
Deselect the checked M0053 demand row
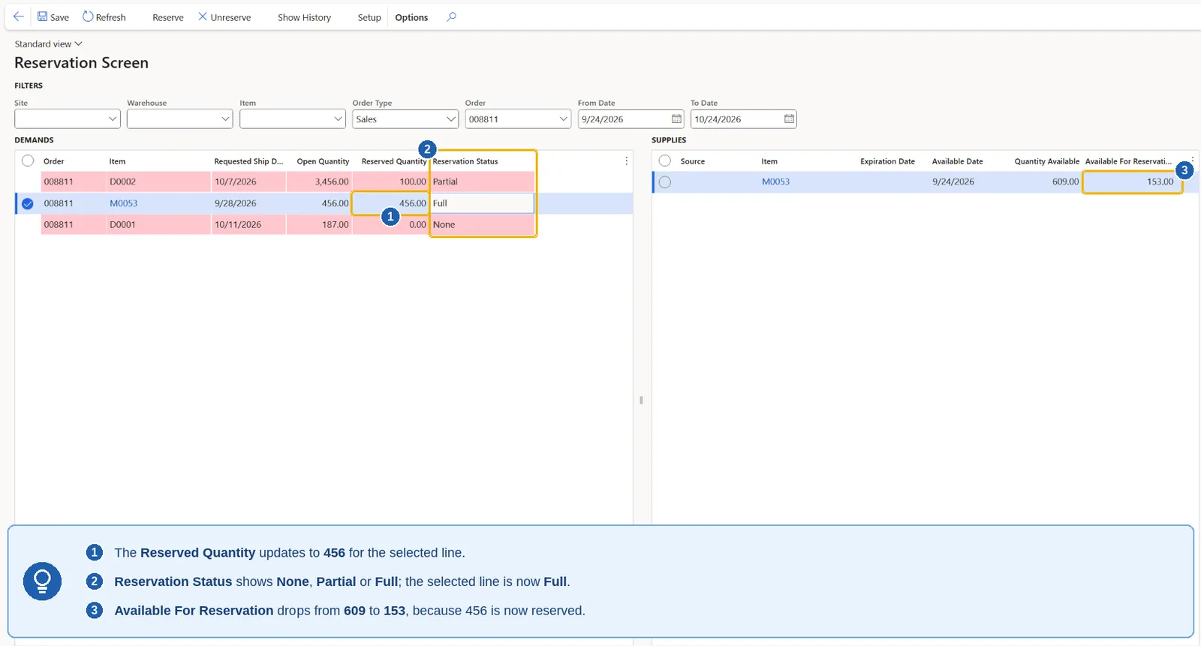pyautogui.click(x=28, y=203)
